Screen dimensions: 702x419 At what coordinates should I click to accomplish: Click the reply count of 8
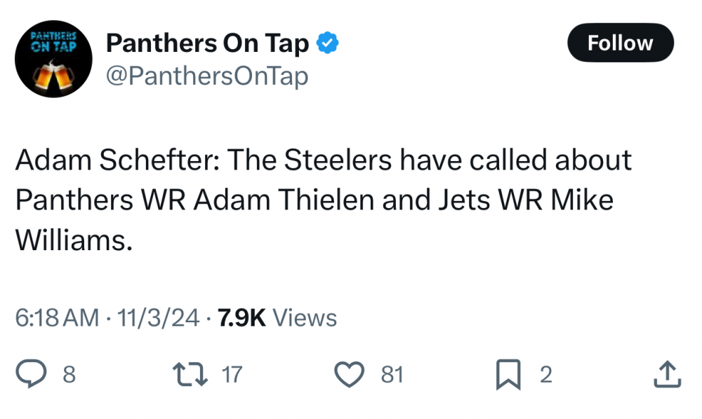69,375
